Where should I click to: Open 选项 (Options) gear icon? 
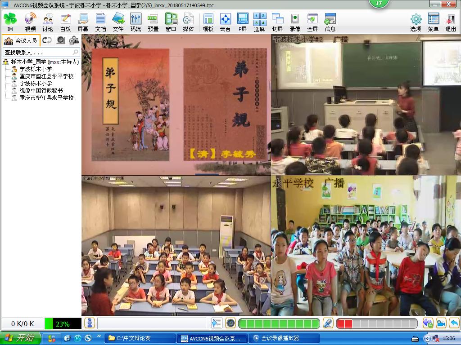coord(416,22)
